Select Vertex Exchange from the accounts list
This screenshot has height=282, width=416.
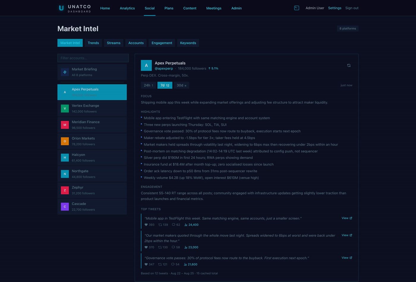click(92, 109)
